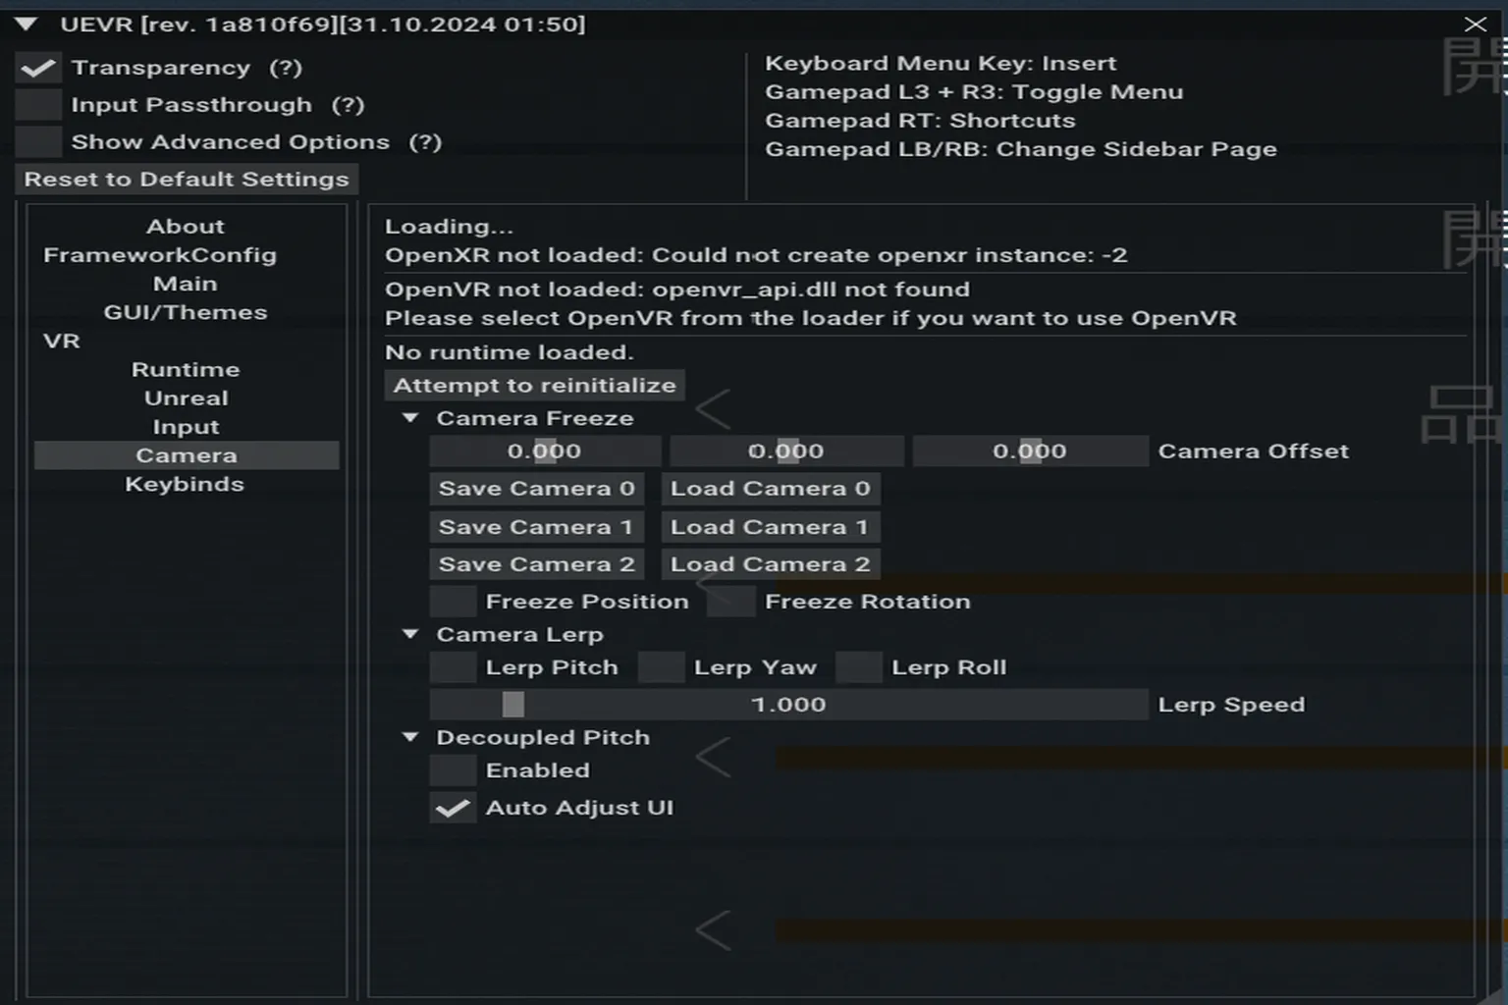Click the first Camera Offset value field

click(x=545, y=451)
